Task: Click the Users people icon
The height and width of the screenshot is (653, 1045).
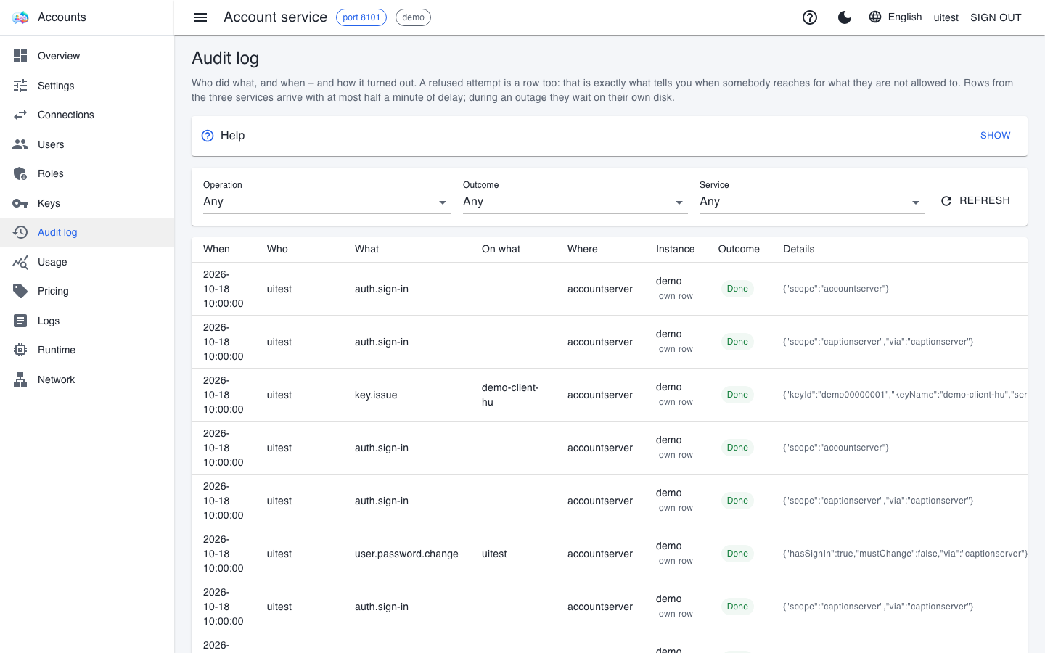Action: 20,144
